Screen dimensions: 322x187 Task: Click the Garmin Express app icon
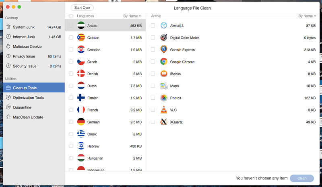[x=164, y=50]
